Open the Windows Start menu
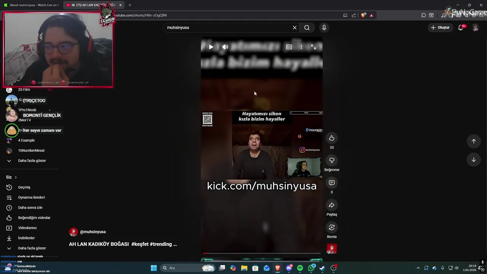The width and height of the screenshot is (487, 274). click(x=154, y=268)
